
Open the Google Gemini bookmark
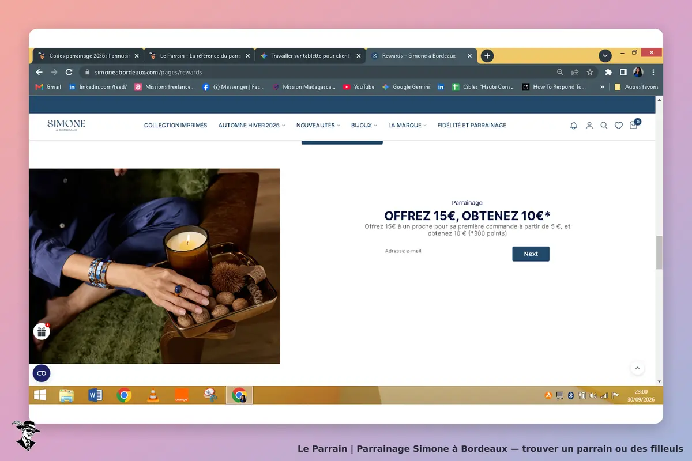coord(406,87)
